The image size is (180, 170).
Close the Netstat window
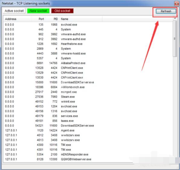pyautogui.click(x=176, y=4)
